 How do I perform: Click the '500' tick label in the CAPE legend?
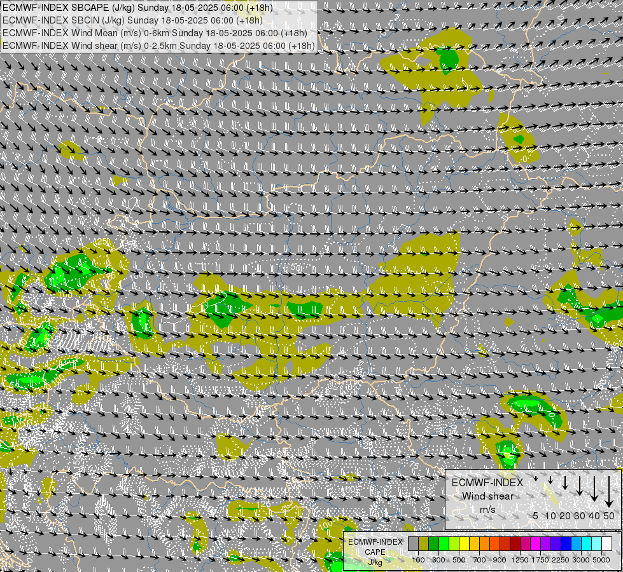point(459,560)
